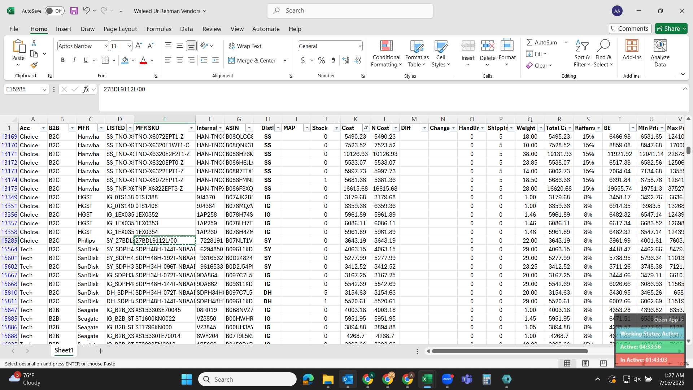Viewport: 693px width, 390px height.
Task: Click the Share button
Action: (671, 29)
